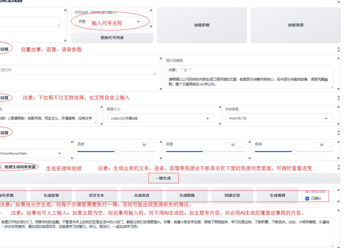Click the 保存参数 button
The width and height of the screenshot is (344, 248).
point(13,196)
